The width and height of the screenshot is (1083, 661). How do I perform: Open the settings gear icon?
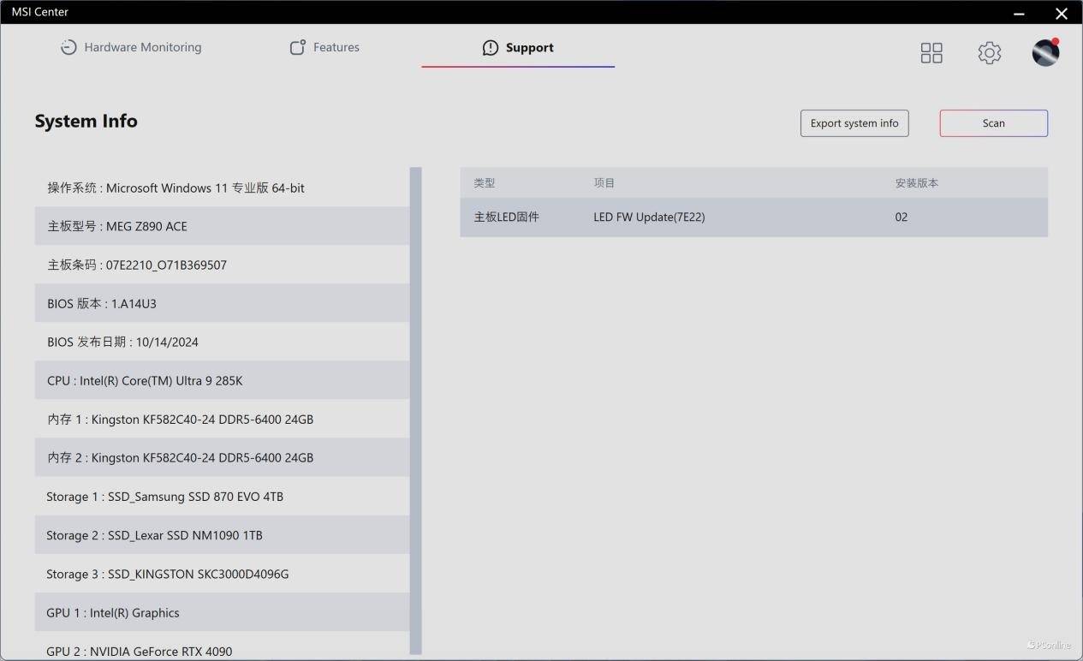click(989, 53)
